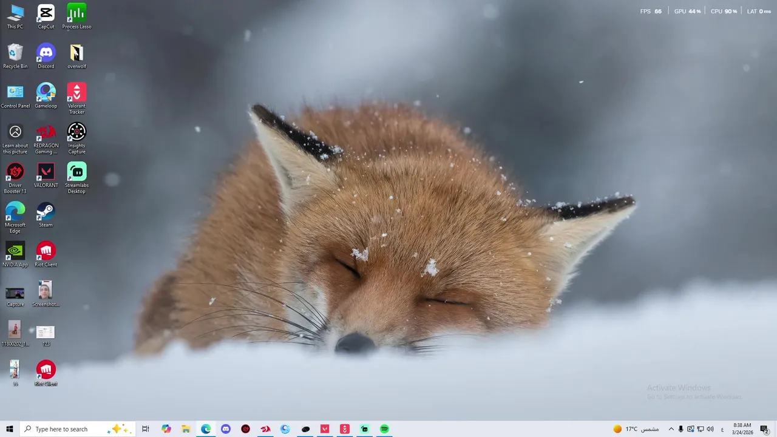This screenshot has height=437, width=777.
Task: Click the Learn about this picture icon
Action: pyautogui.click(x=15, y=139)
